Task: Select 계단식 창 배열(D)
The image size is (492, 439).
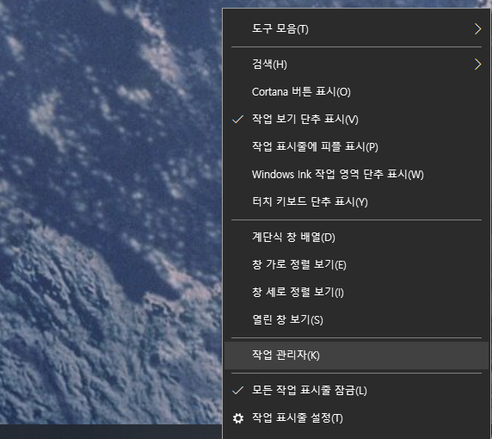Action: [x=356, y=238]
